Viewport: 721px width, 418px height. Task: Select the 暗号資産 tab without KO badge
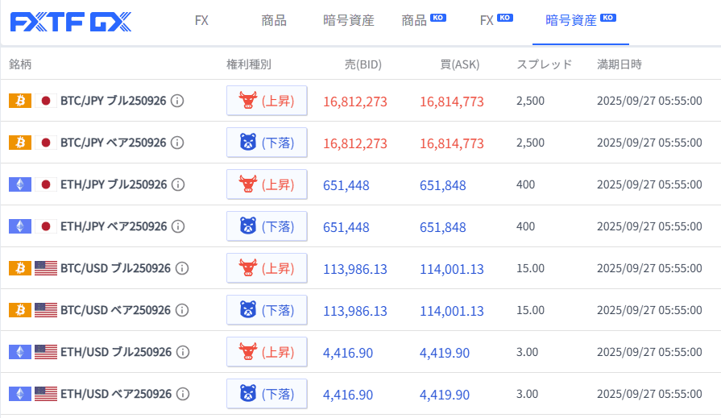pos(348,21)
